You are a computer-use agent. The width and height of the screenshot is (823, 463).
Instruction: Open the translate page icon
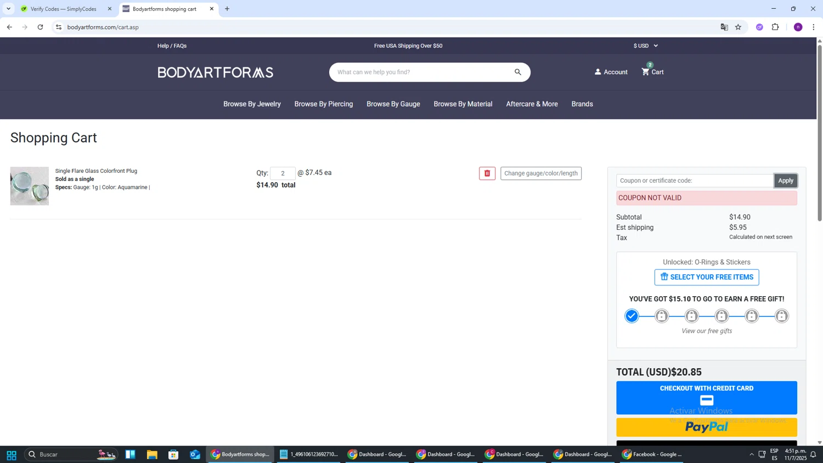pyautogui.click(x=724, y=27)
